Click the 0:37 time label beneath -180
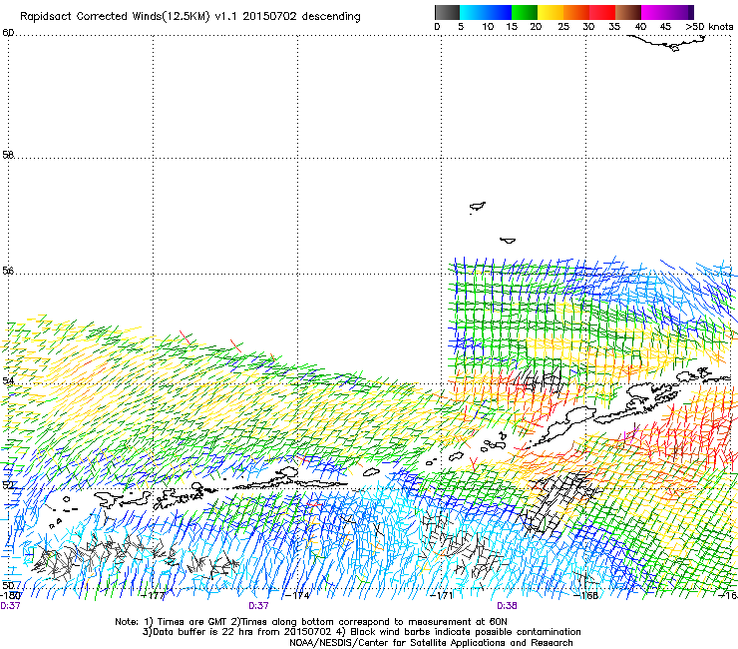 pos(10,606)
